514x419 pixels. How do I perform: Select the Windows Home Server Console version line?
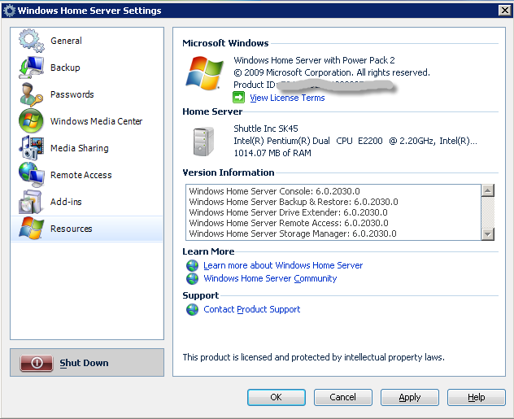pyautogui.click(x=274, y=191)
